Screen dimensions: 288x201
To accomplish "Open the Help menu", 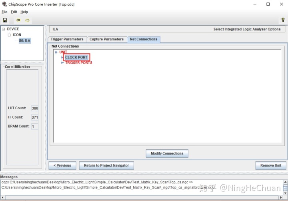I will click(24, 12).
